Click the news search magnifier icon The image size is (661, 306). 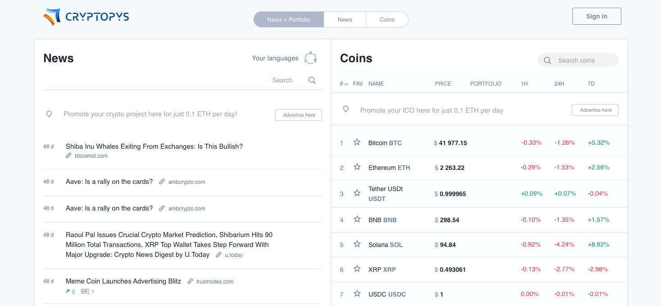(x=312, y=80)
